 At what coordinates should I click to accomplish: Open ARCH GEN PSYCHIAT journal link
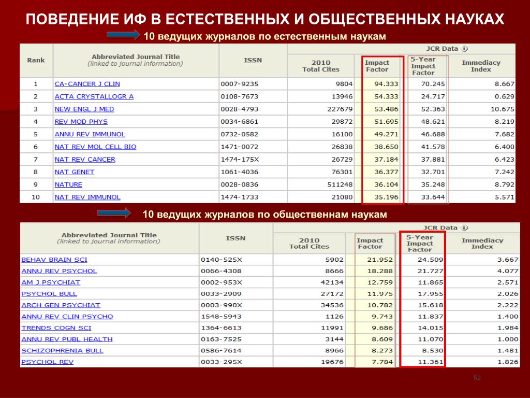click(x=61, y=305)
